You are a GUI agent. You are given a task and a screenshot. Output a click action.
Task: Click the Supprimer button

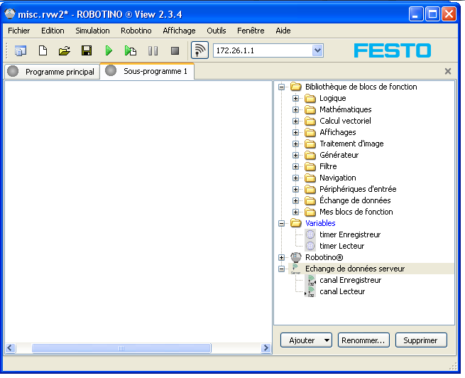(421, 340)
